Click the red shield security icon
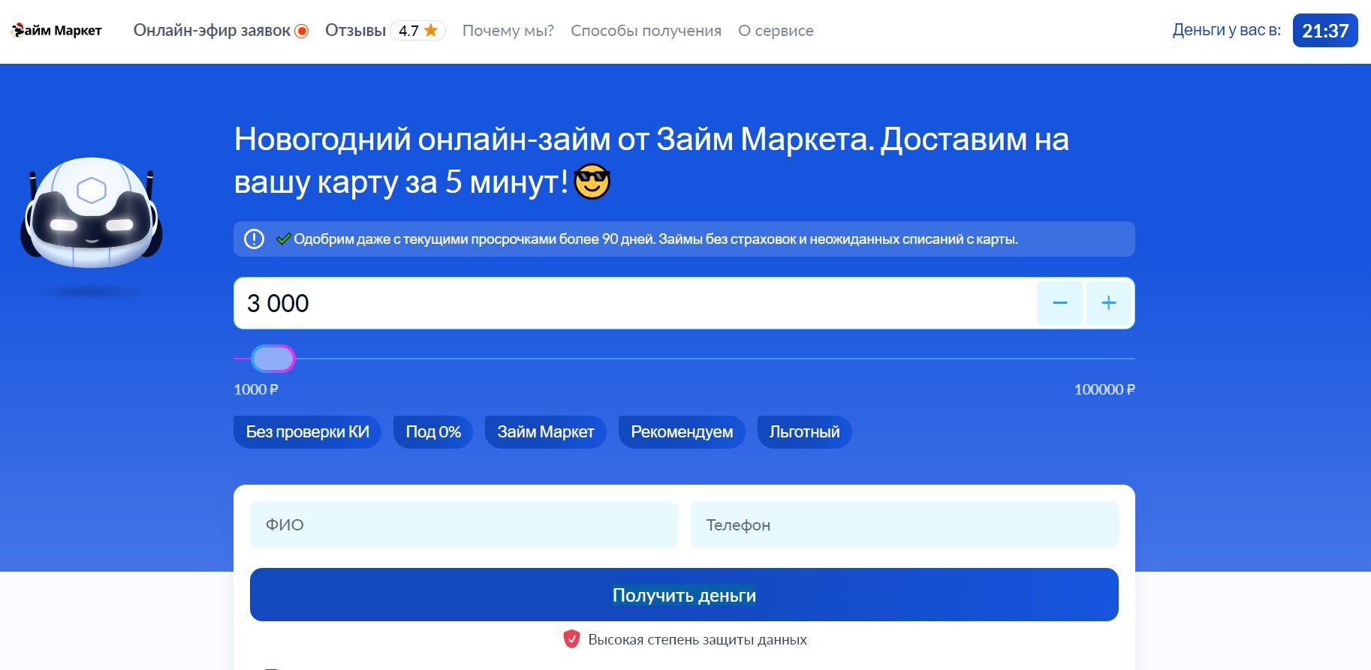Screen dimensions: 1371x670 pyautogui.click(x=571, y=639)
